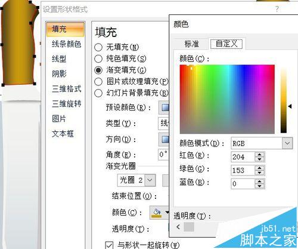Decrease the 绿色 green value stepper

(x=259, y=173)
